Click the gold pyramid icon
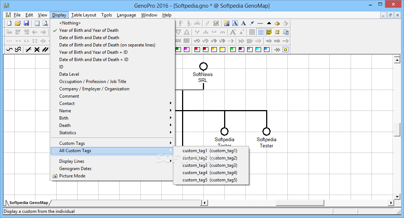The width and height of the screenshot is (404, 218). 277,23
